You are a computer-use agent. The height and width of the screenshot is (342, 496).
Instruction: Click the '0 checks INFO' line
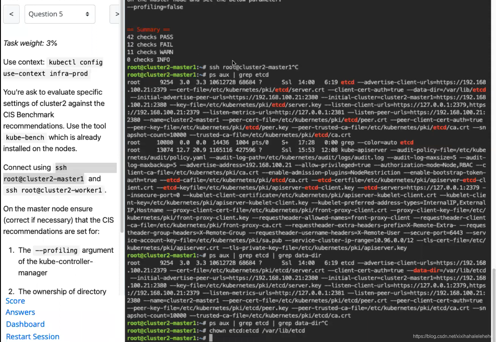click(148, 60)
